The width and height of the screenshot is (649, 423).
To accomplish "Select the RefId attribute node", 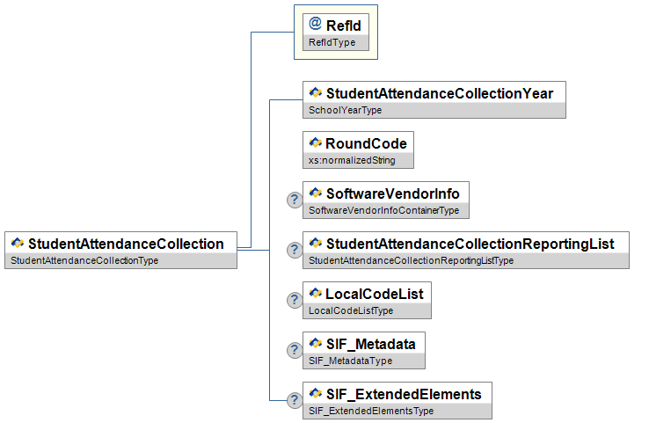I will click(x=343, y=26).
